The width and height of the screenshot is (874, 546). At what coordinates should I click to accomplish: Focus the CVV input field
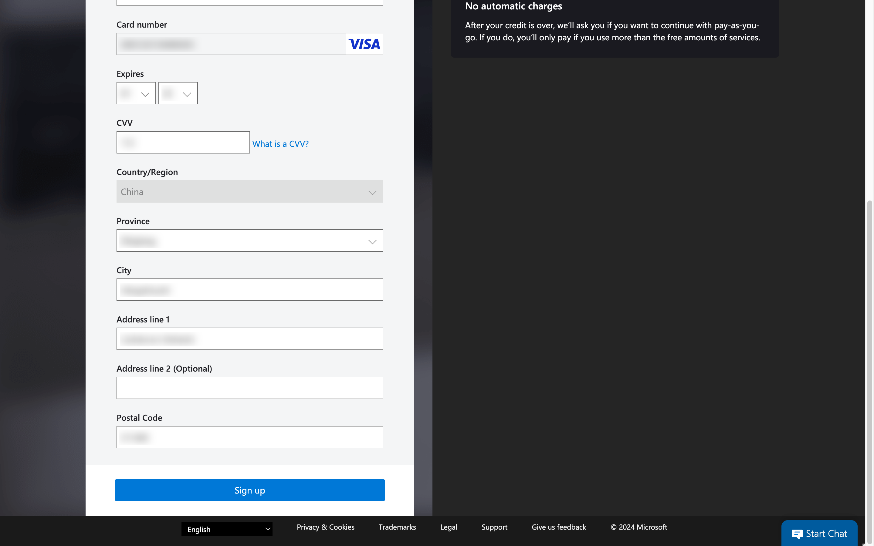point(183,142)
